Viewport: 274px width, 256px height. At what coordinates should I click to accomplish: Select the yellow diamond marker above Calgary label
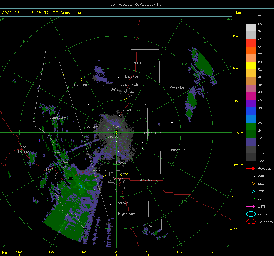pyautogui.click(x=120, y=175)
